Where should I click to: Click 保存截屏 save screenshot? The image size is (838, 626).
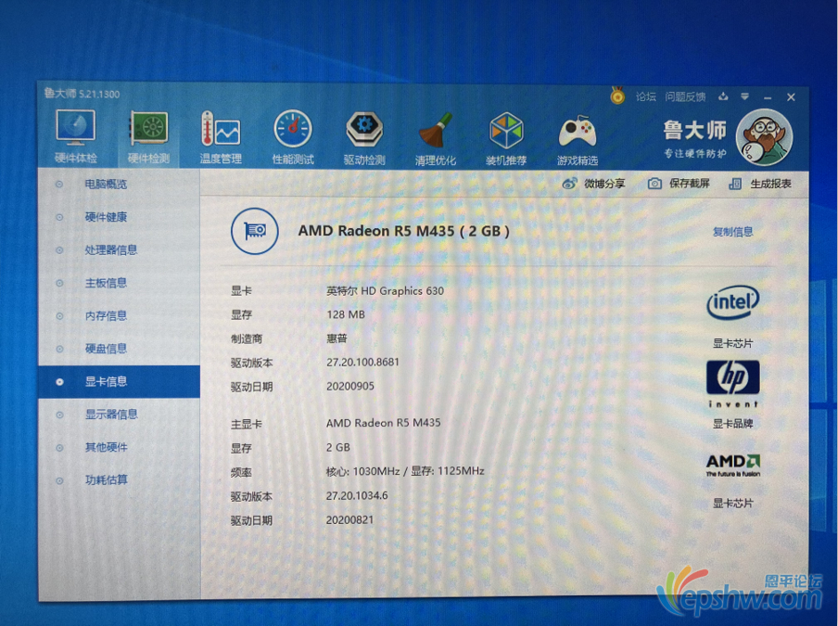[x=679, y=184]
